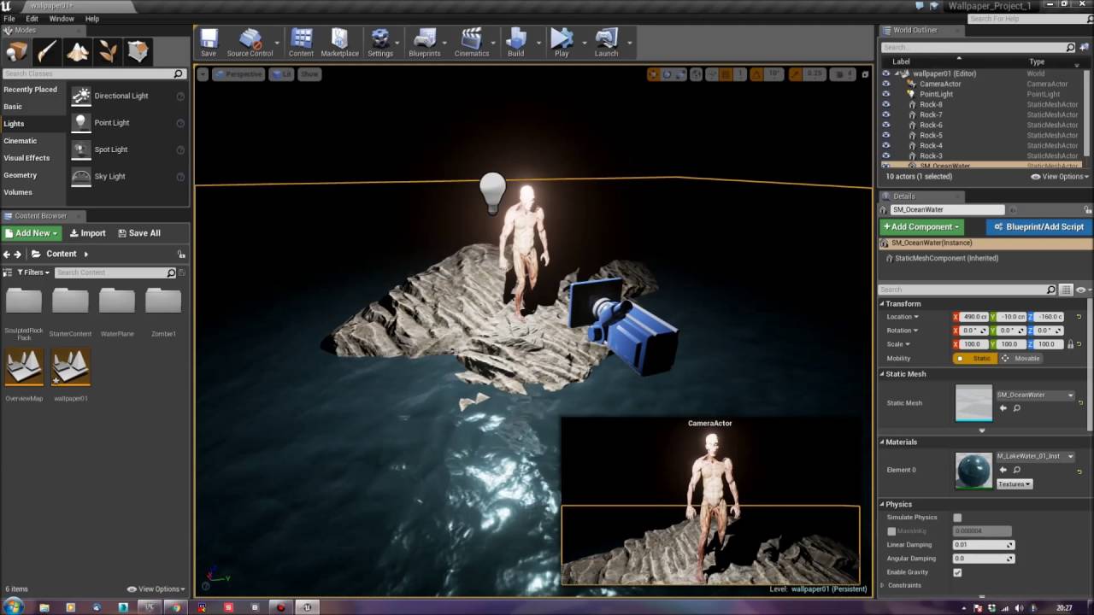Select the Place mode icon in Modes

pyautogui.click(x=16, y=51)
